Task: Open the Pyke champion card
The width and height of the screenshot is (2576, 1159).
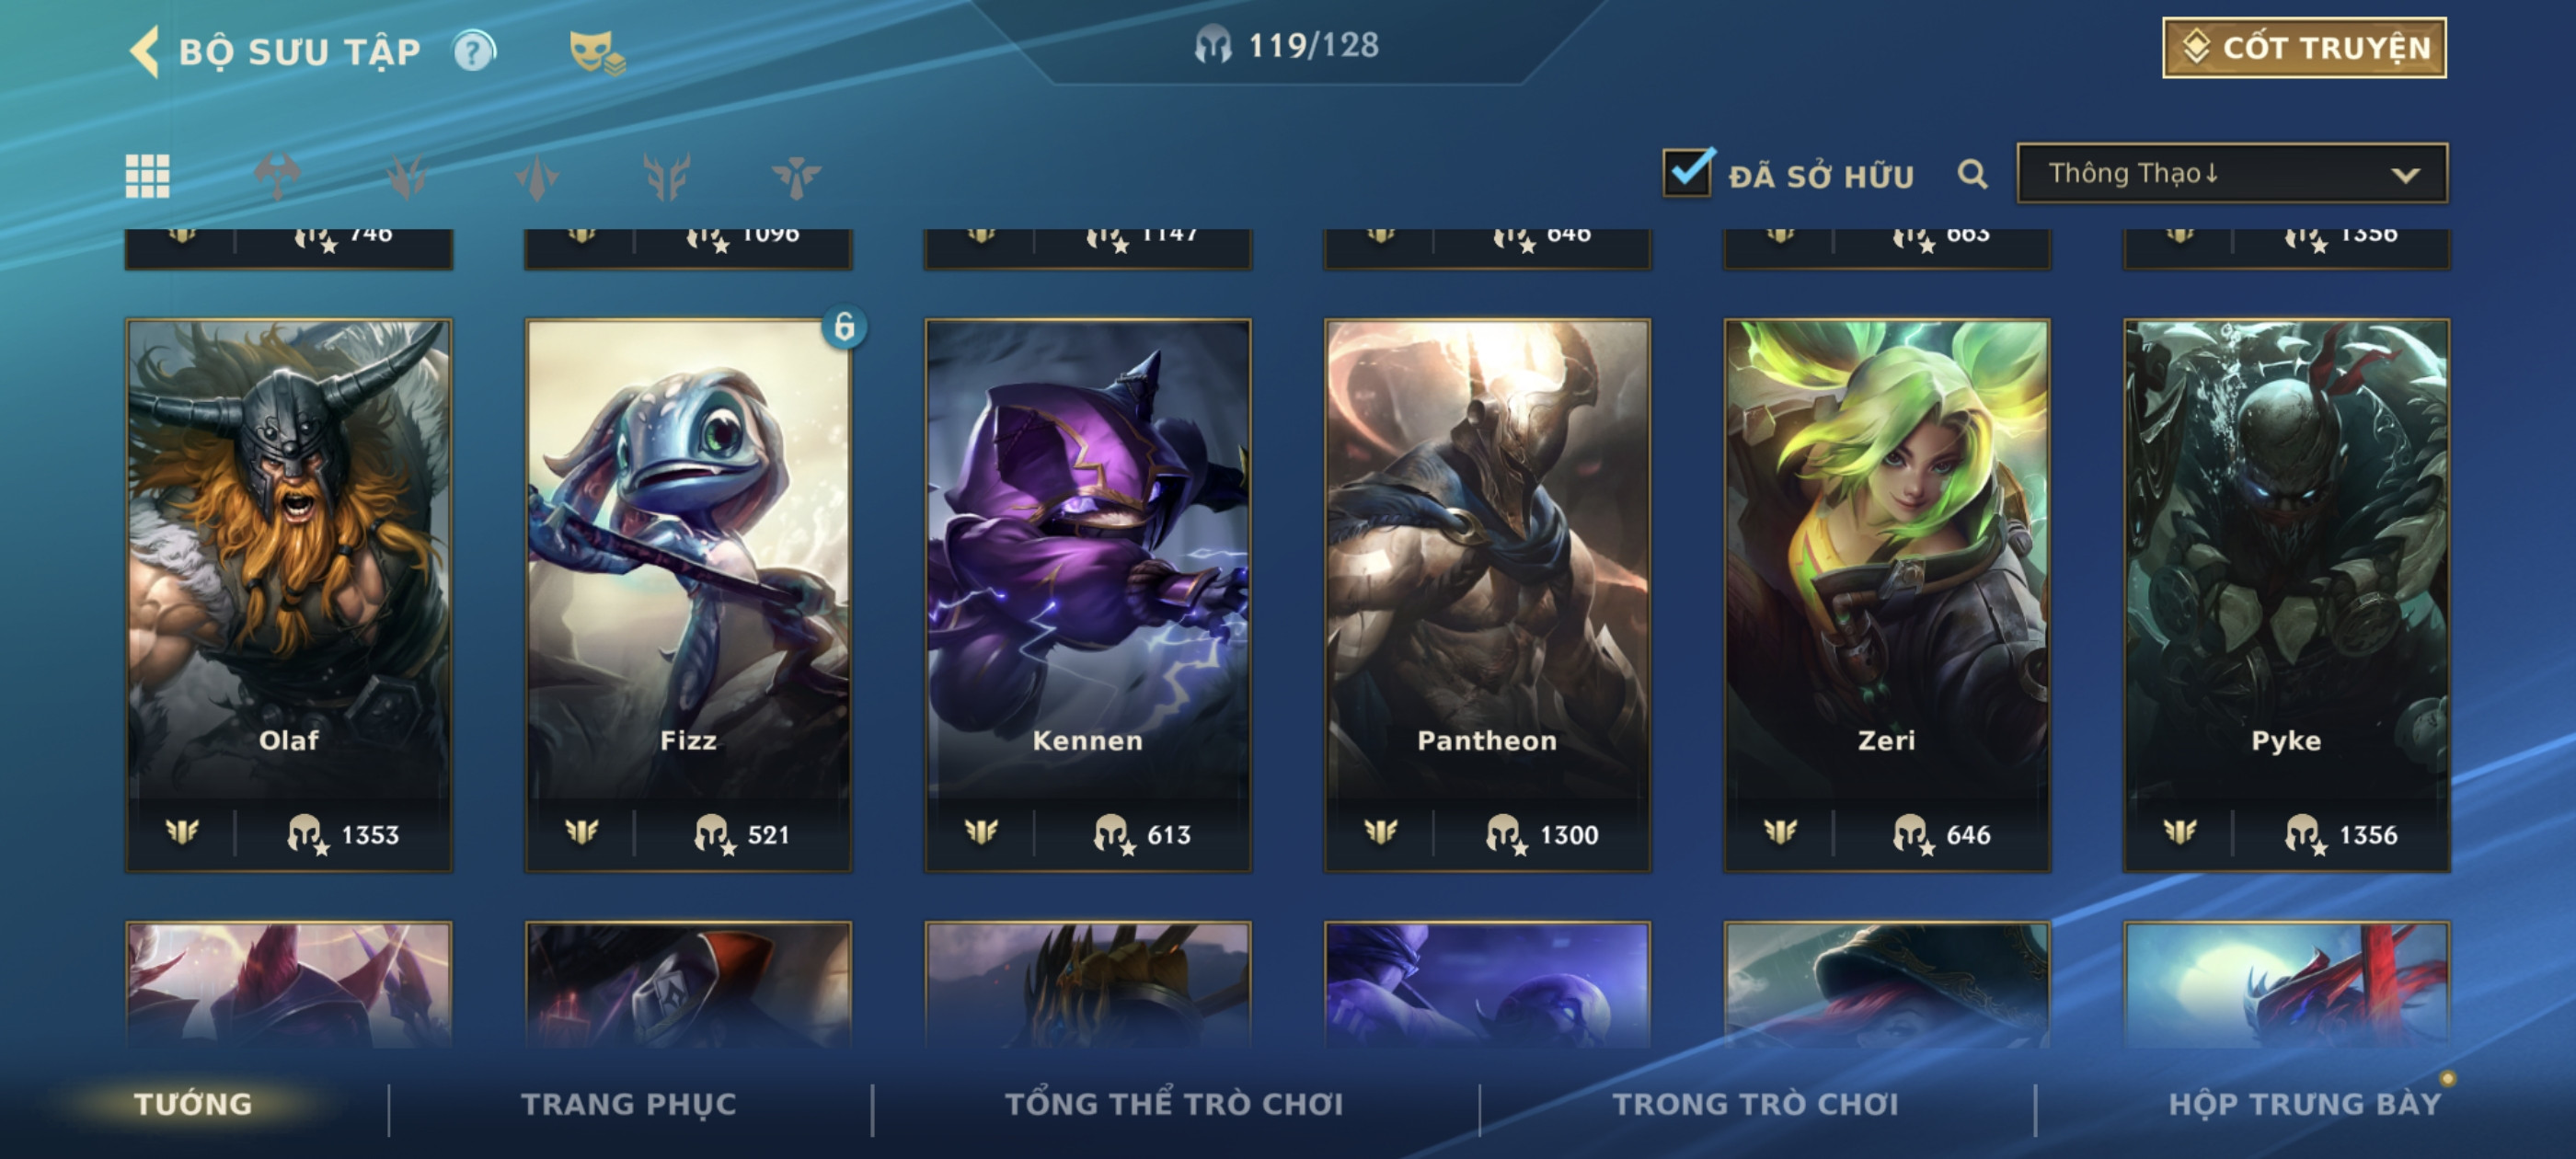Action: point(2286,595)
